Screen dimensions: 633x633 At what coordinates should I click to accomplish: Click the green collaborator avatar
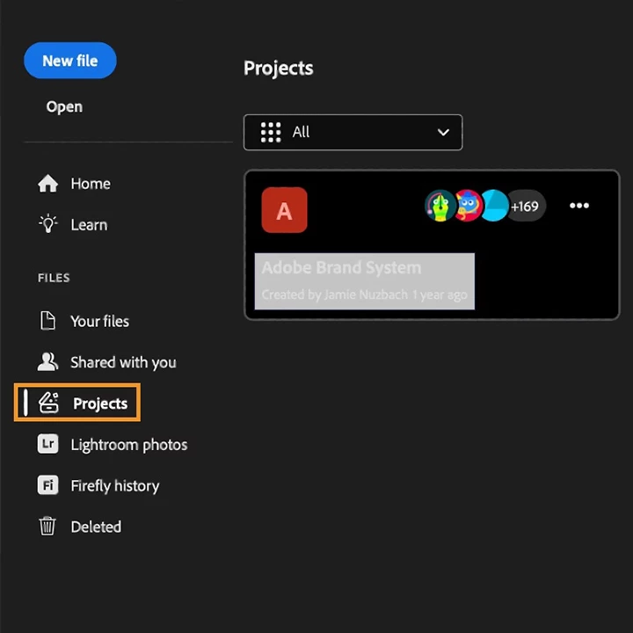point(440,206)
